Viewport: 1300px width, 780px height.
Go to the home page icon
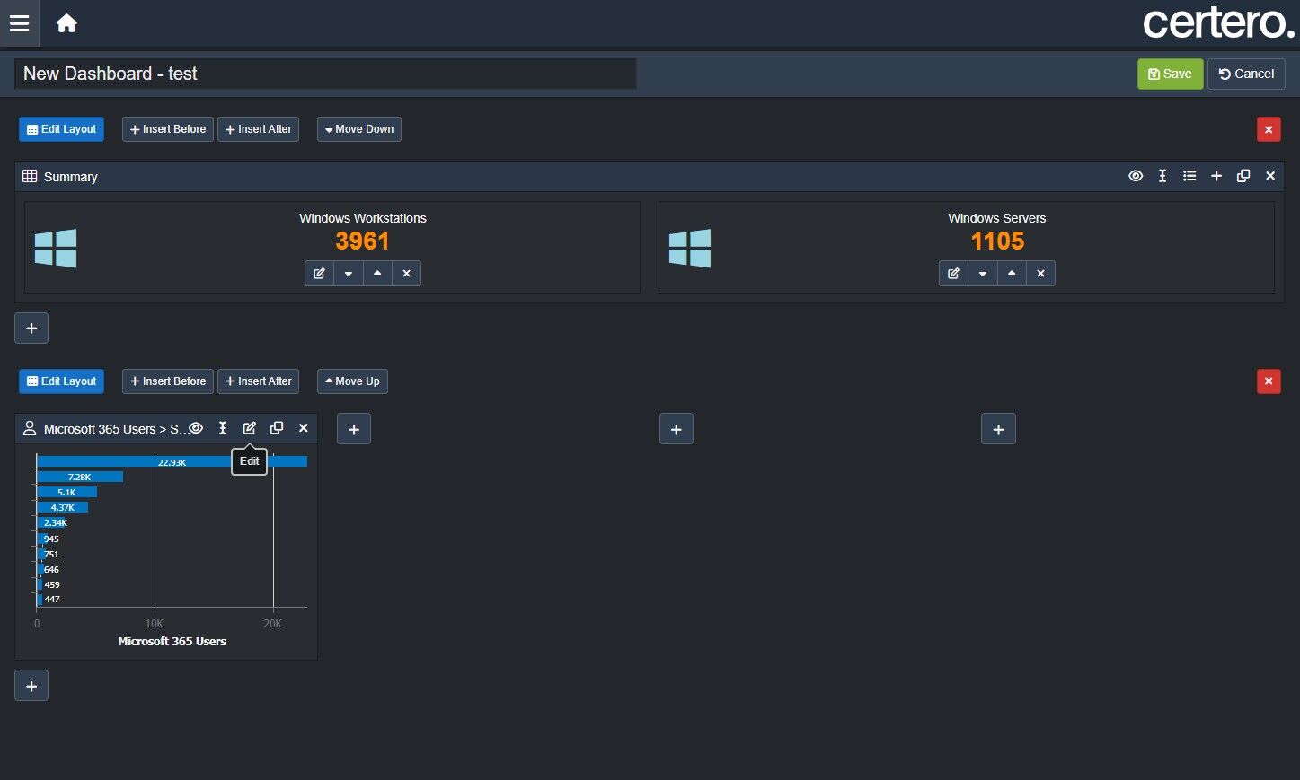[x=66, y=23]
